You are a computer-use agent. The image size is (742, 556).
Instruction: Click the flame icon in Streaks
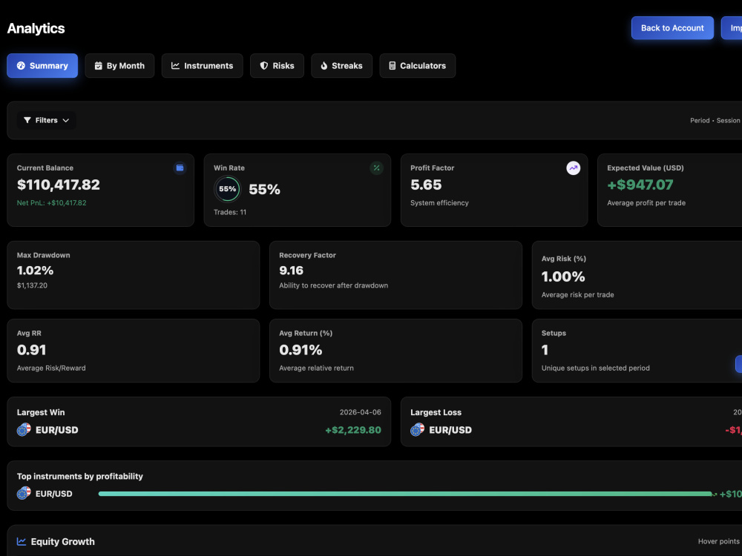(x=324, y=66)
